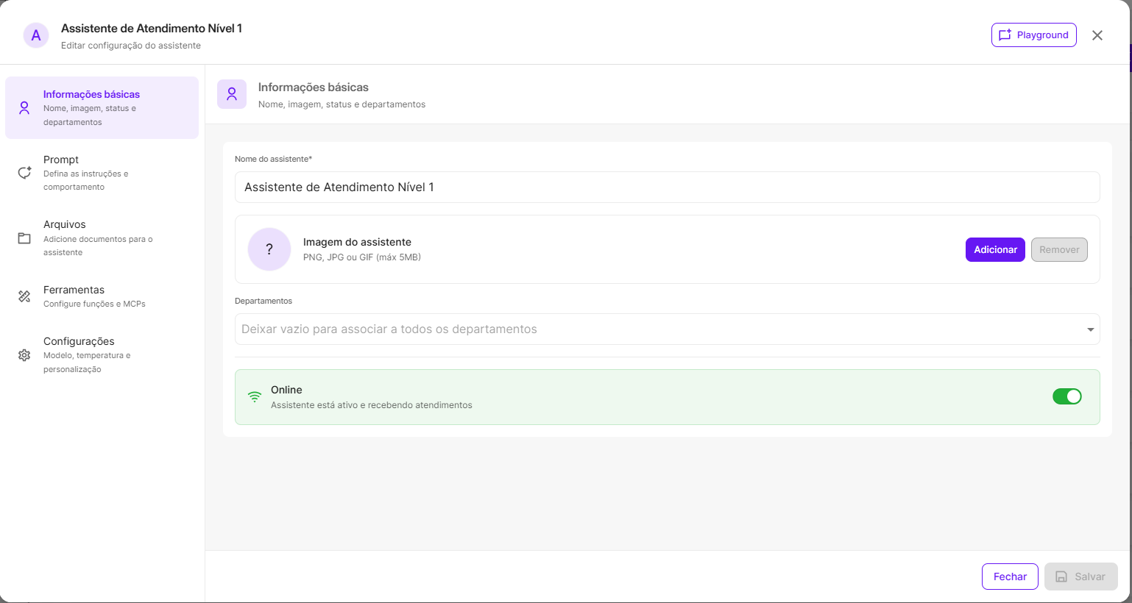
Task: Open the Playground
Action: coord(1033,35)
